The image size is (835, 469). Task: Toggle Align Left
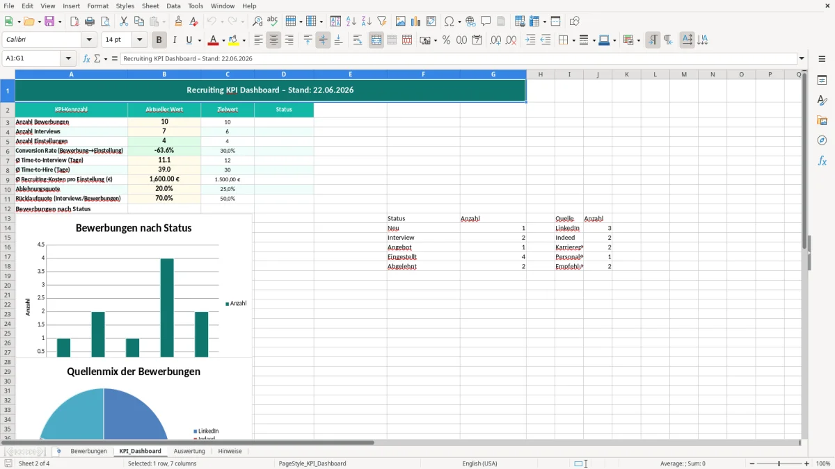(x=258, y=40)
